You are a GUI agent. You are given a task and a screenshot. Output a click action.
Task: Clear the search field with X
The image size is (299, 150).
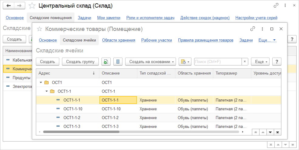click(245, 62)
